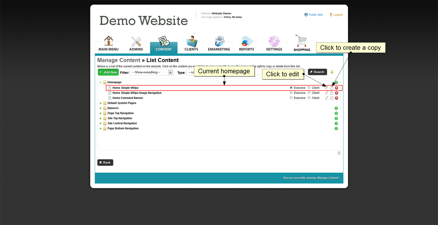Open the Clients section
438x225 pixels.
191,44
